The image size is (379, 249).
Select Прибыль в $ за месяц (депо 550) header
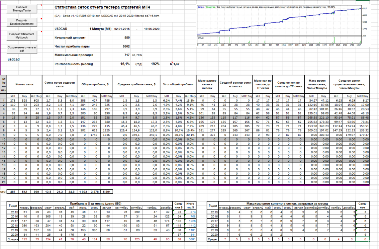pyautogui.click(x=96, y=204)
